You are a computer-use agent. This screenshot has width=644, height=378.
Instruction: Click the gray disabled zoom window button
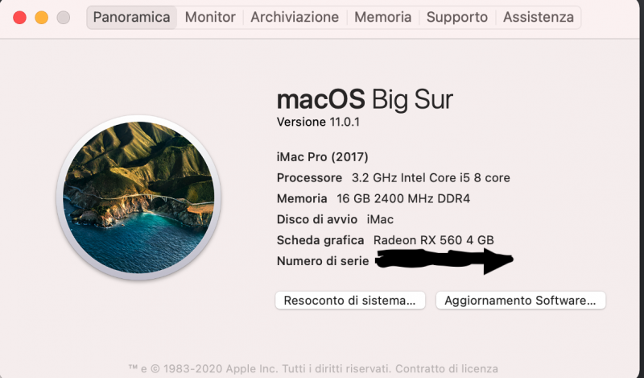[62, 17]
